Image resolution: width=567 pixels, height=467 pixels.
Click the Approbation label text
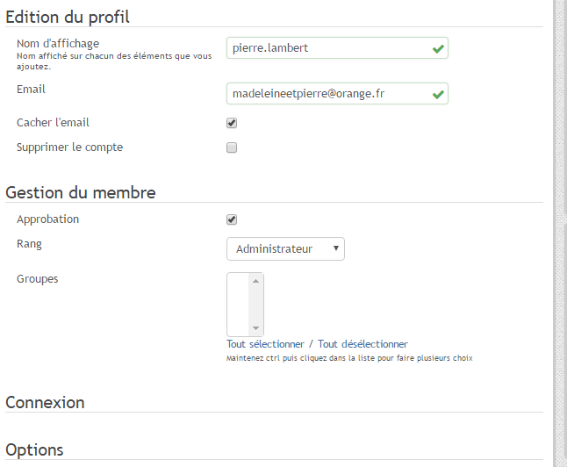point(47,219)
